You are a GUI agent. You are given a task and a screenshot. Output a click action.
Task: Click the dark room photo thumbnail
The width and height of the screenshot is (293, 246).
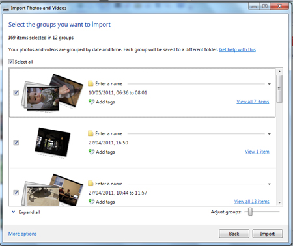[x=53, y=143]
